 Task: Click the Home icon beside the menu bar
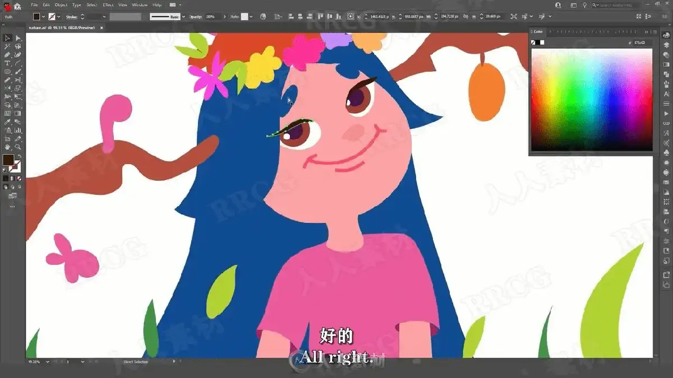point(18,6)
